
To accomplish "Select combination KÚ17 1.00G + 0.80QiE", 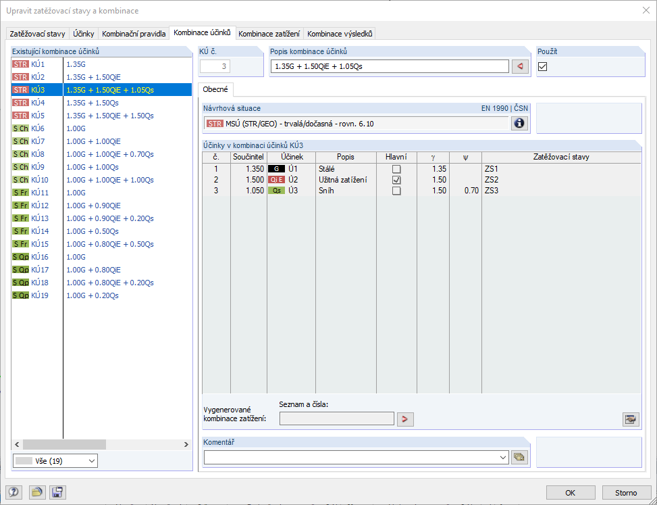I will [x=101, y=270].
